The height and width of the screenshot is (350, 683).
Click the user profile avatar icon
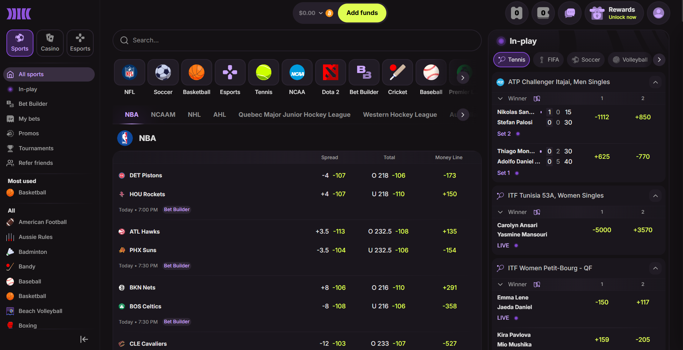pos(658,13)
